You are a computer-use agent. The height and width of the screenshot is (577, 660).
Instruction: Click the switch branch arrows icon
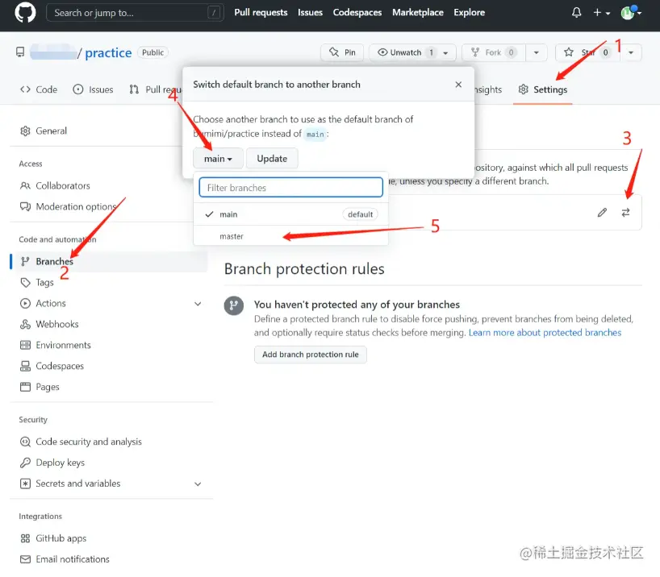(625, 213)
